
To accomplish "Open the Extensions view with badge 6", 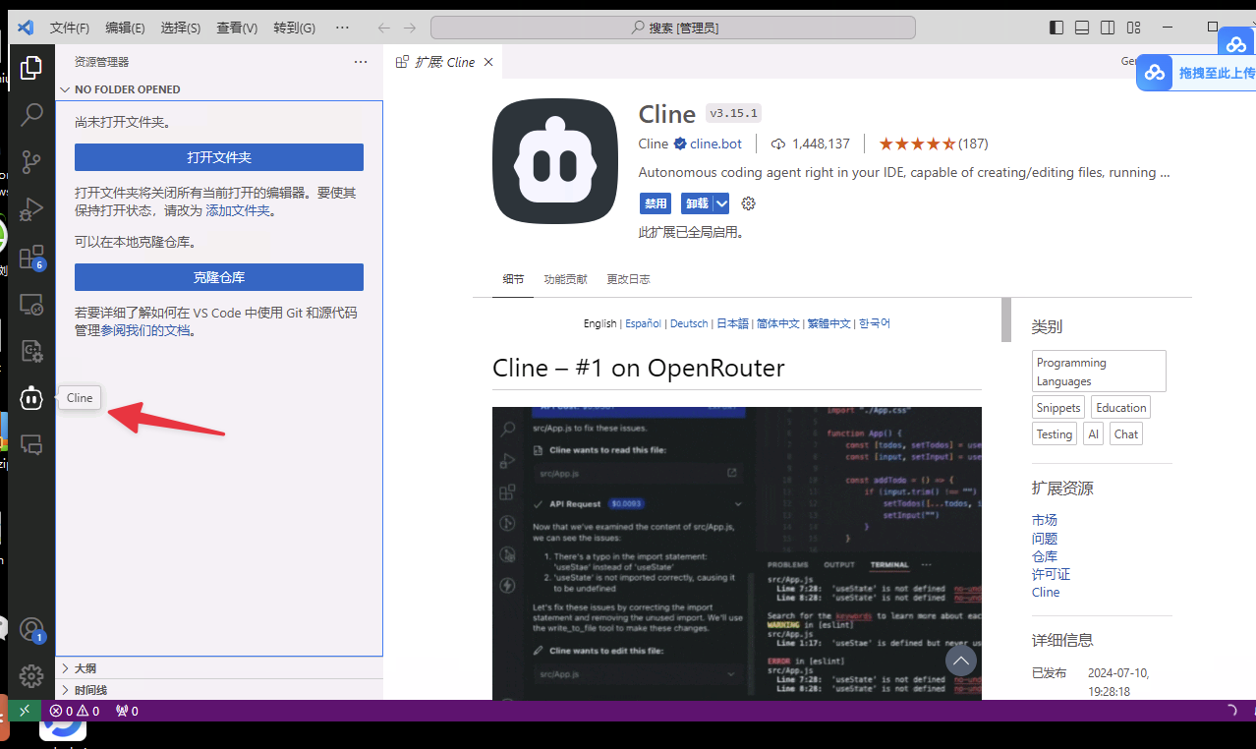I will click(x=31, y=257).
